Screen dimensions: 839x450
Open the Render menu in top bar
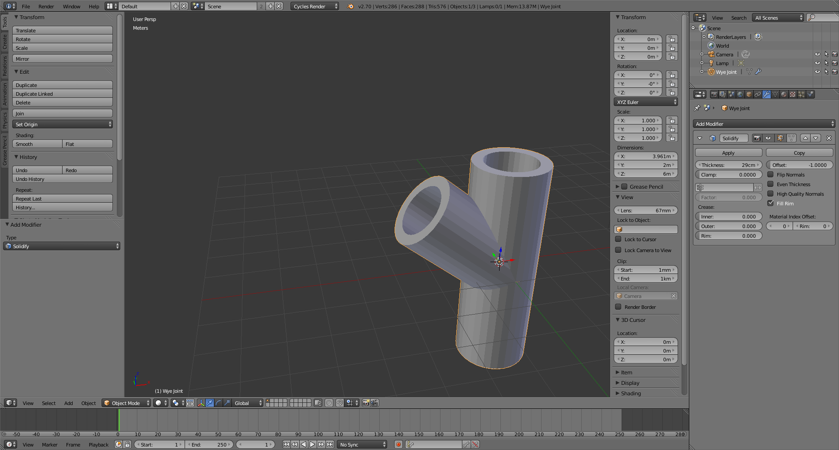click(46, 6)
